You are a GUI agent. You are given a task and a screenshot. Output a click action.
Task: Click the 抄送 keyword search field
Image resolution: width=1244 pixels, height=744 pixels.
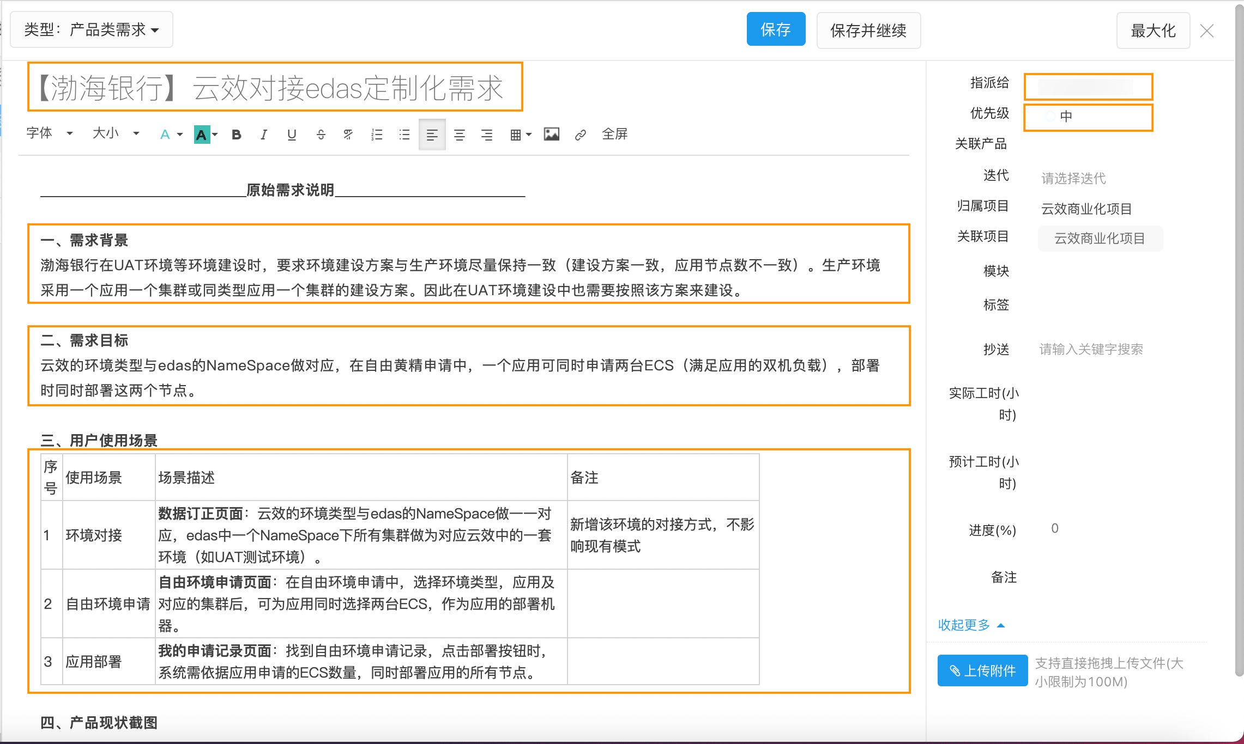point(1091,349)
